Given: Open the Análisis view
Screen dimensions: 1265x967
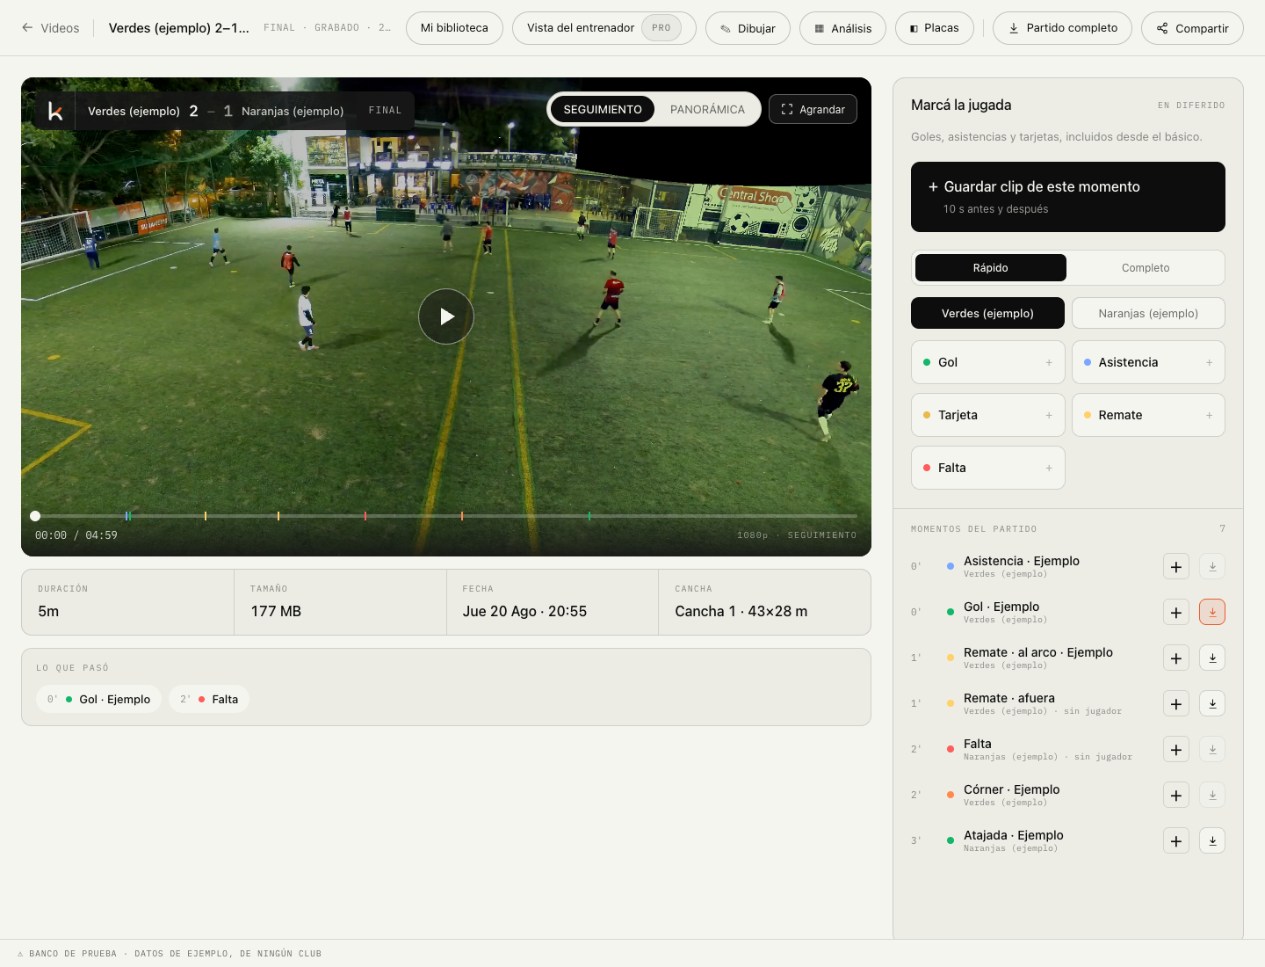Looking at the screenshot, I should point(842,28).
